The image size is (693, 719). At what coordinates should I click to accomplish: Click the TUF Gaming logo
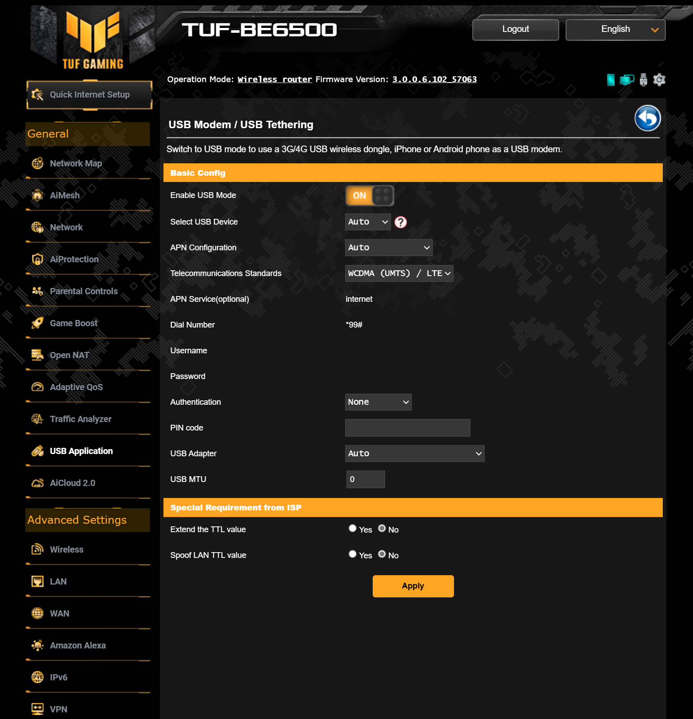tap(93, 41)
